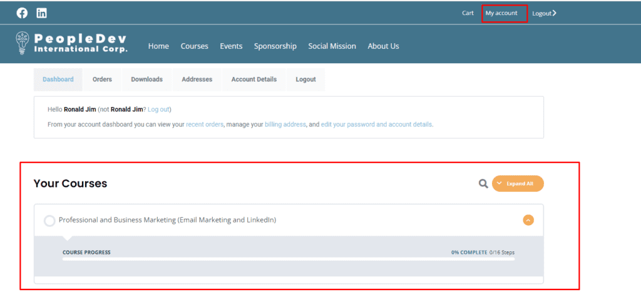
Task: Open the Addresses tab
Action: tap(197, 79)
